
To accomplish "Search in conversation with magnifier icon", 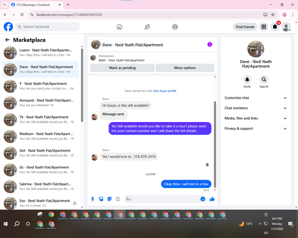I will coord(264,80).
